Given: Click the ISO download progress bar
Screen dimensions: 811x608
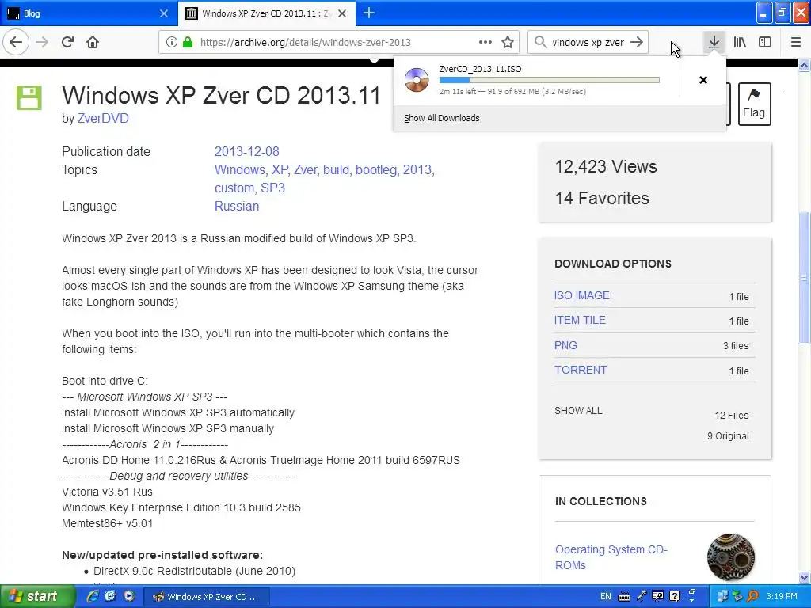Looking at the screenshot, I should pyautogui.click(x=550, y=80).
